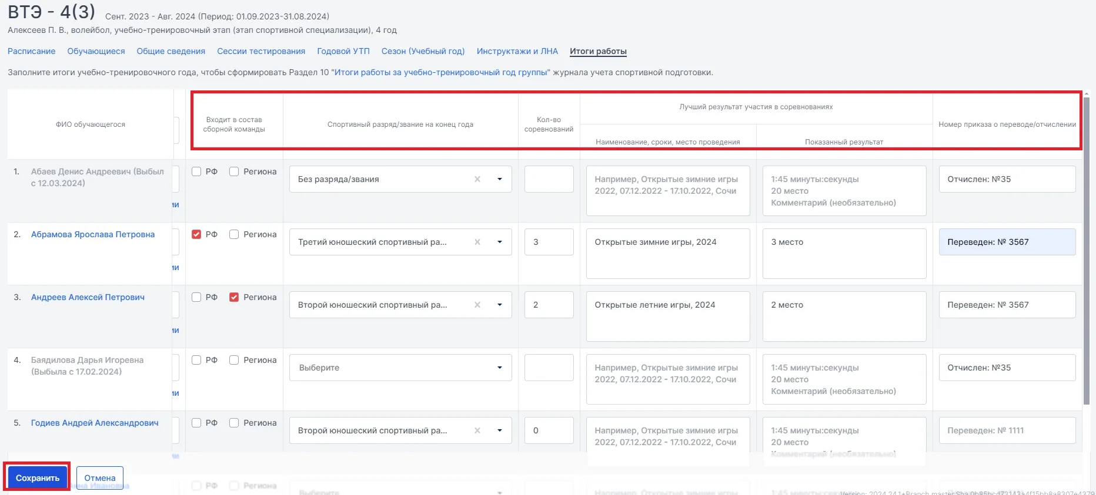Image resolution: width=1096 pixels, height=495 pixels.
Task: Expand rank dropdown for Андреев Алексей
Action: pyautogui.click(x=500, y=305)
